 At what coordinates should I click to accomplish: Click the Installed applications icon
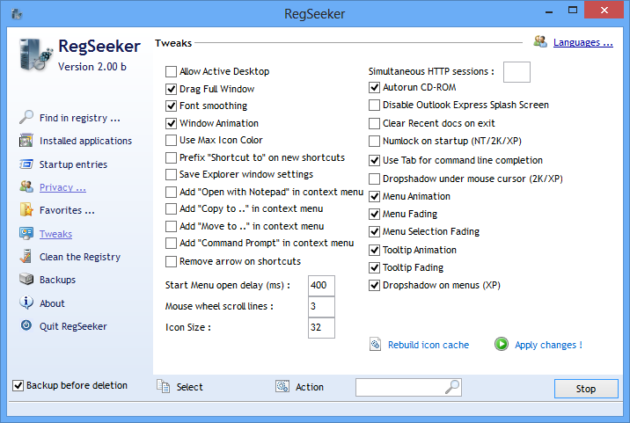26,141
